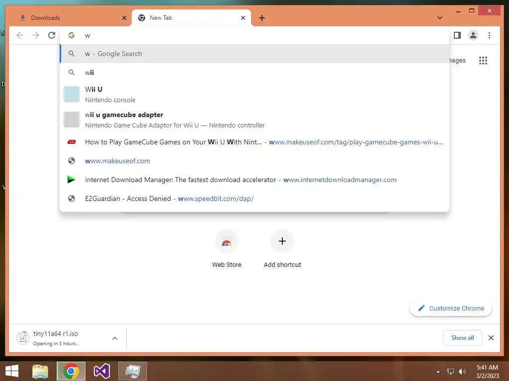Screen dimensions: 509x381
Task: Click the plus to open a new tab
Action: [x=262, y=18]
